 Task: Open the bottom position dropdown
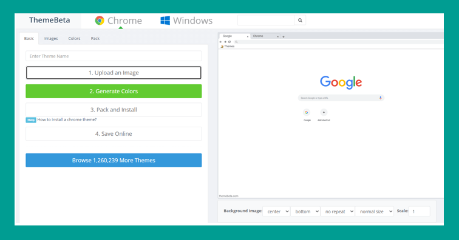click(x=305, y=212)
